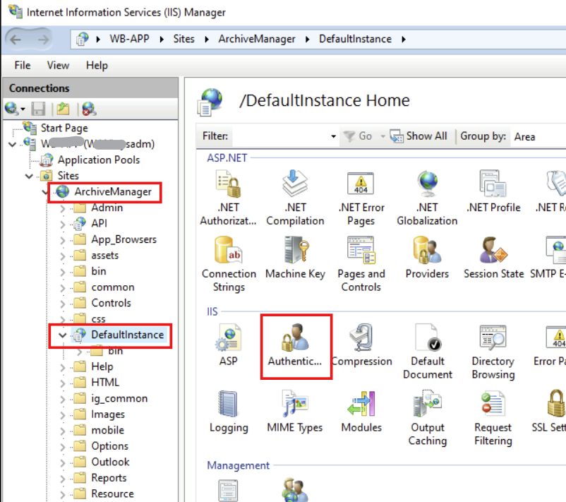Open Session State feature

coord(493,258)
